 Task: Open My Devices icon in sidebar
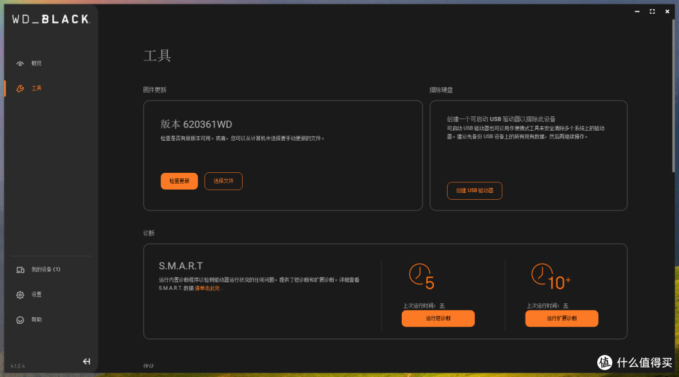click(x=20, y=270)
